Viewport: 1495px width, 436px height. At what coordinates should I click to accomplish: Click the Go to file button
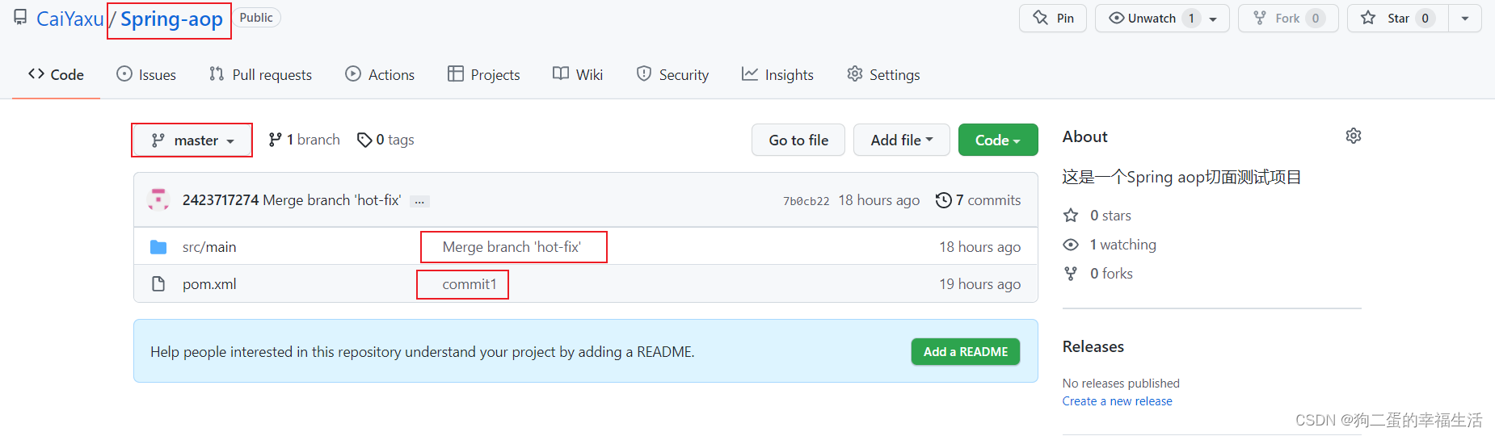pyautogui.click(x=798, y=140)
